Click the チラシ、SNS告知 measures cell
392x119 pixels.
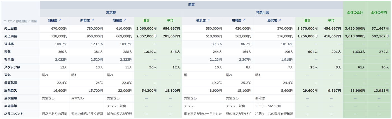tap(274, 106)
